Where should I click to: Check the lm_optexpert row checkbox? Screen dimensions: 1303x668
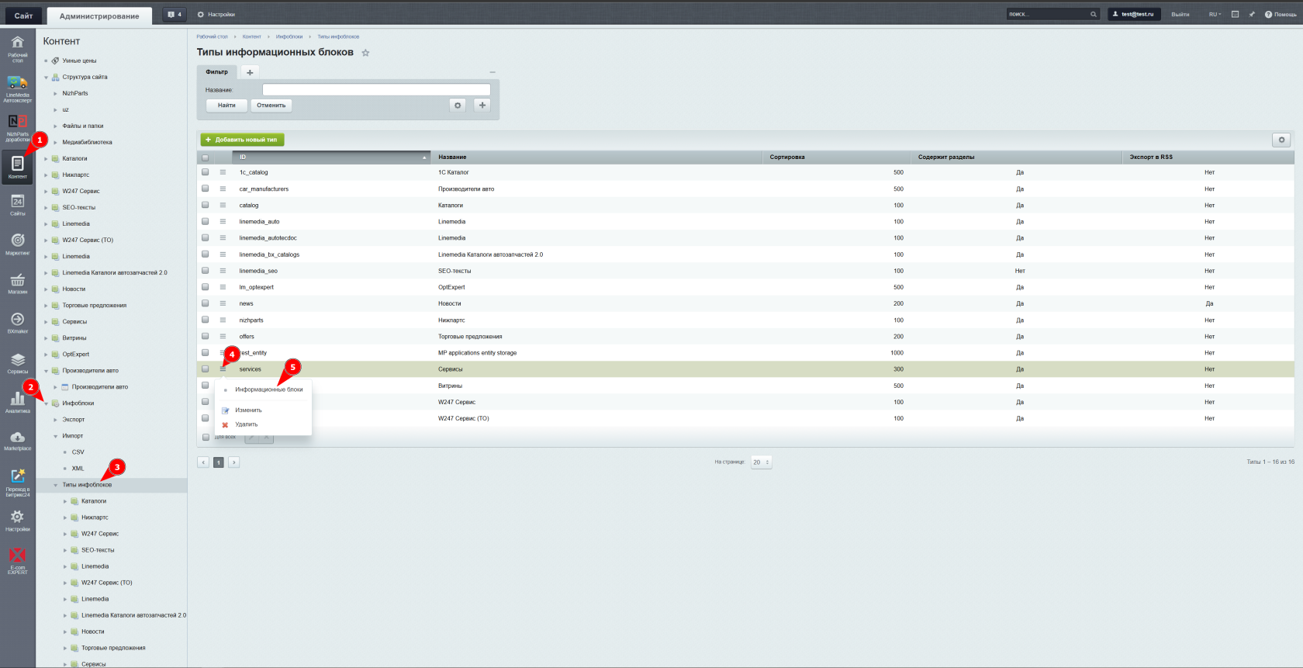coord(206,287)
